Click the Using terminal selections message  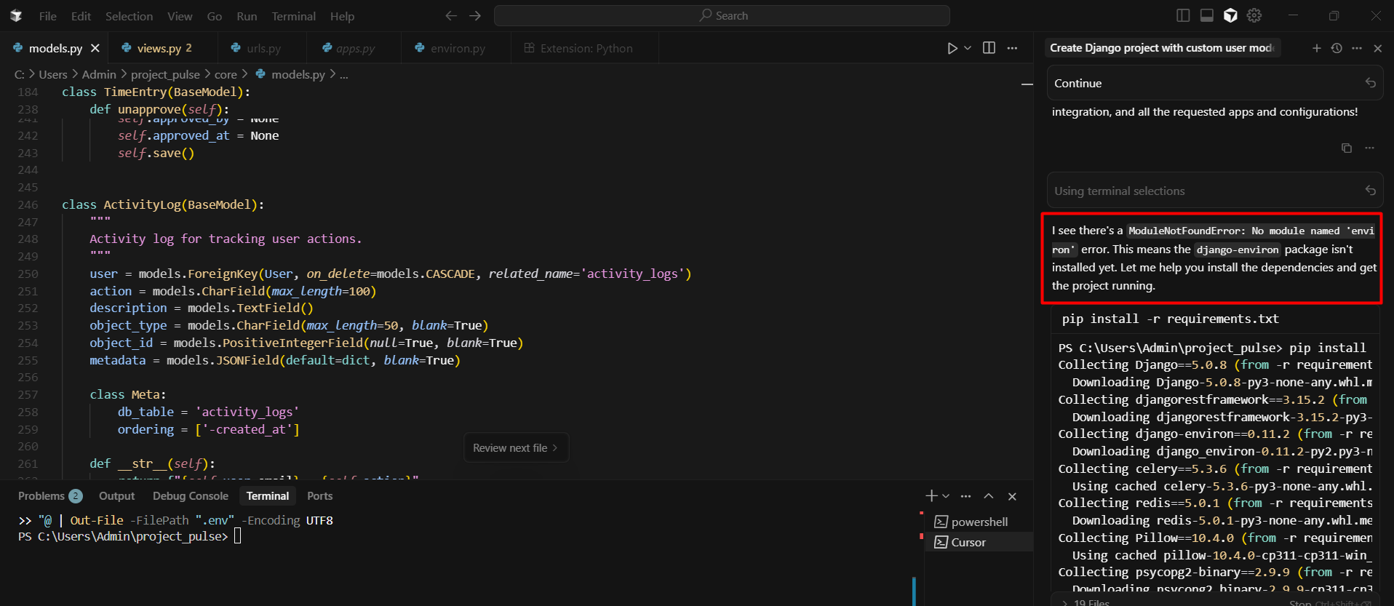pos(1214,191)
